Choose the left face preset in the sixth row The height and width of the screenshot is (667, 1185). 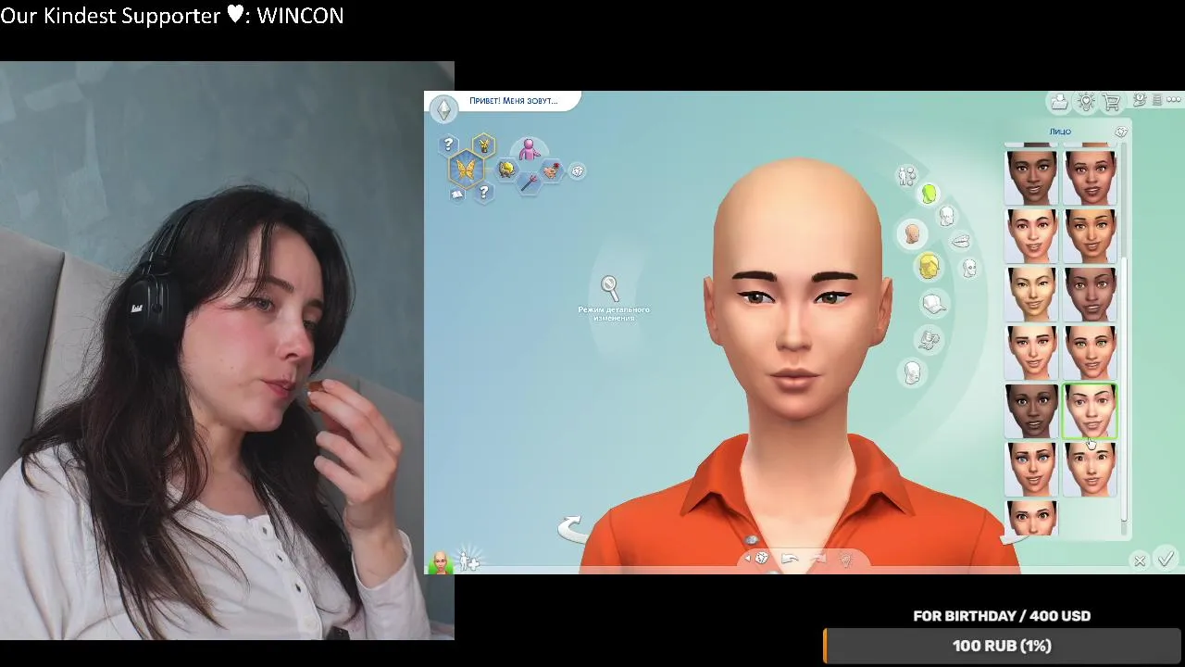coord(1031,470)
